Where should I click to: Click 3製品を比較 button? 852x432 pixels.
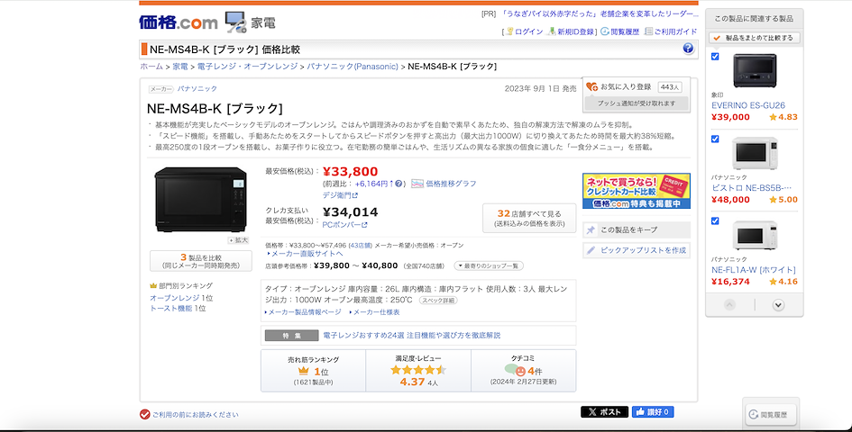tap(201, 261)
